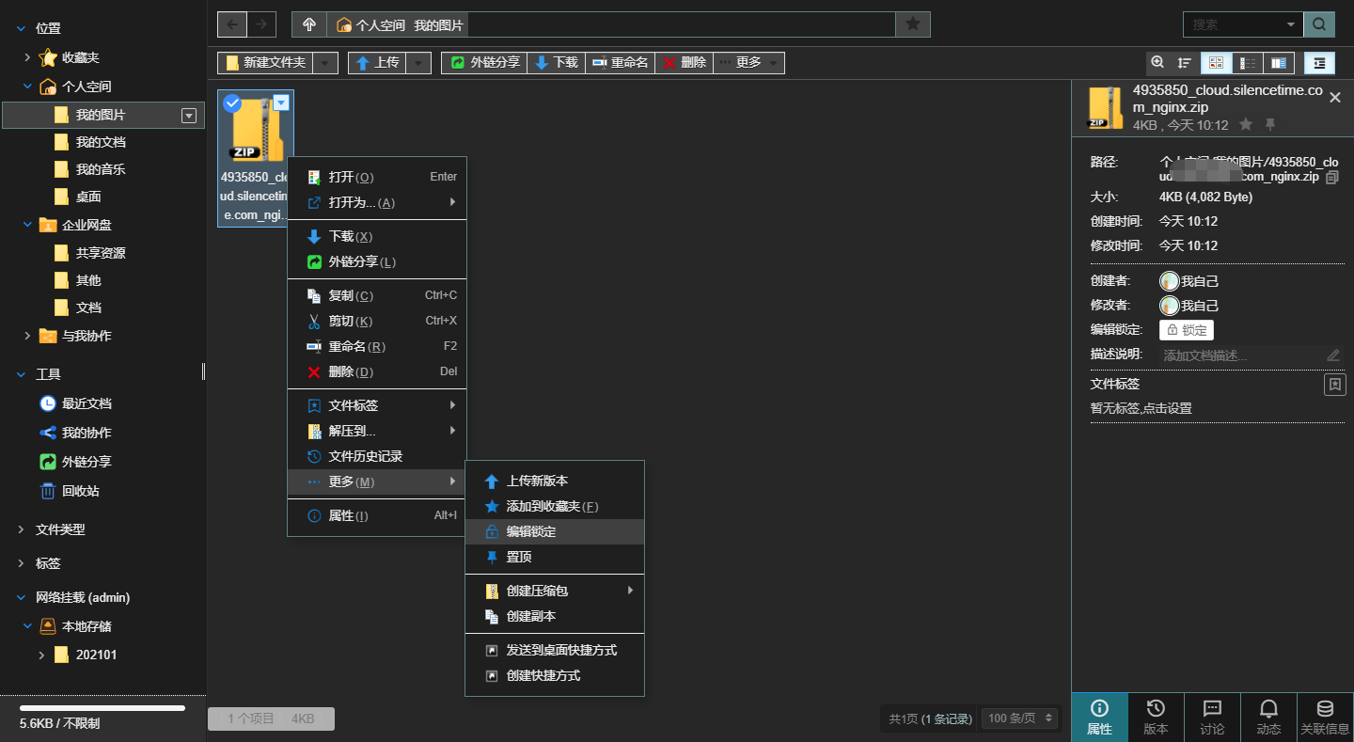Choose 编辑锁定 from the submenu
This screenshot has width=1354, height=742.
click(530, 531)
